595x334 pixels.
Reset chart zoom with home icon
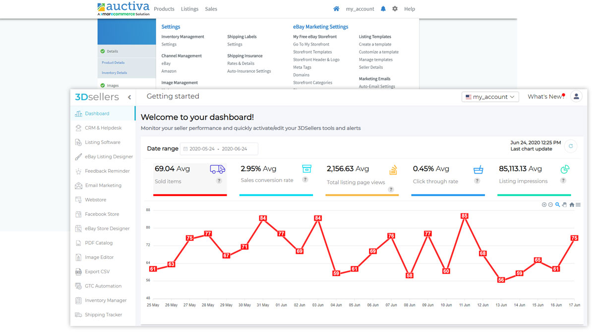pyautogui.click(x=572, y=204)
